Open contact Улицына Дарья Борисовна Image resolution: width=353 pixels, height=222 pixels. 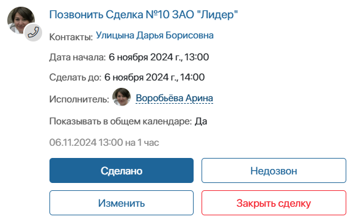(155, 35)
